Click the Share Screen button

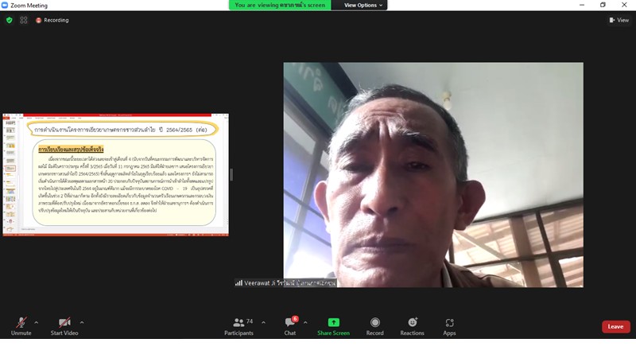click(x=333, y=326)
